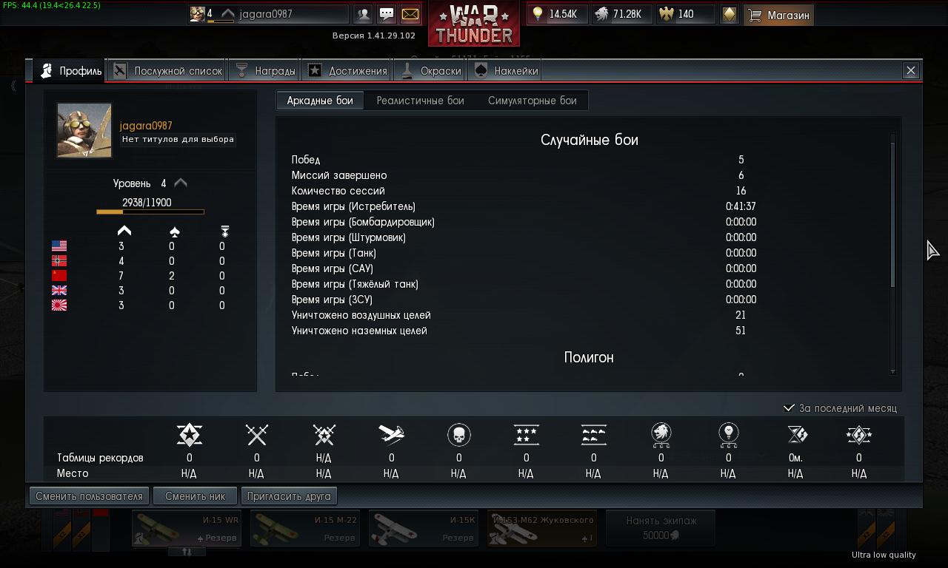Screen dimensions: 948x568
Task: Expand the rank chevron next to Уровень 4
Action: point(180,183)
